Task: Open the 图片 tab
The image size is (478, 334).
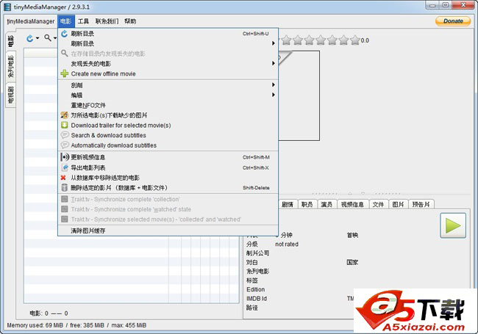Action: pyautogui.click(x=398, y=204)
